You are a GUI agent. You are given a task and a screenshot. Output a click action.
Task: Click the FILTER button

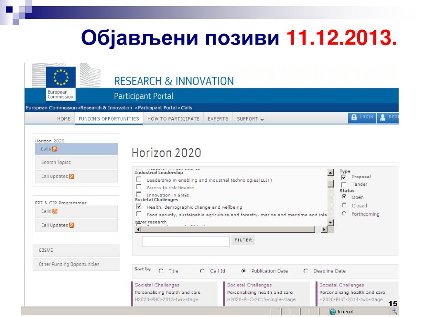pos(243,240)
